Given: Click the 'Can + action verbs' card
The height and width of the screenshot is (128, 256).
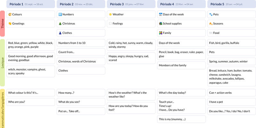Looking at the screenshot, I should [x=231, y=93].
